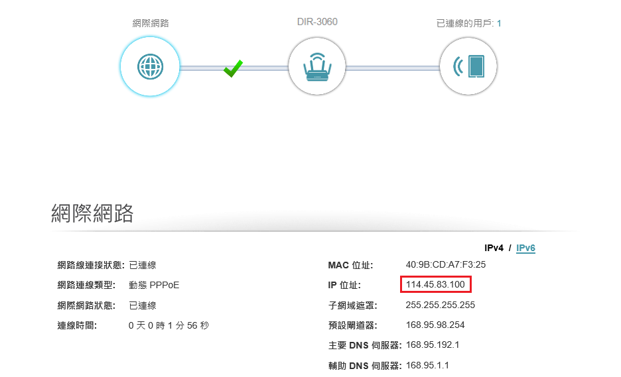Select the IPv4 tab
The width and height of the screenshot is (621, 377).
click(494, 248)
